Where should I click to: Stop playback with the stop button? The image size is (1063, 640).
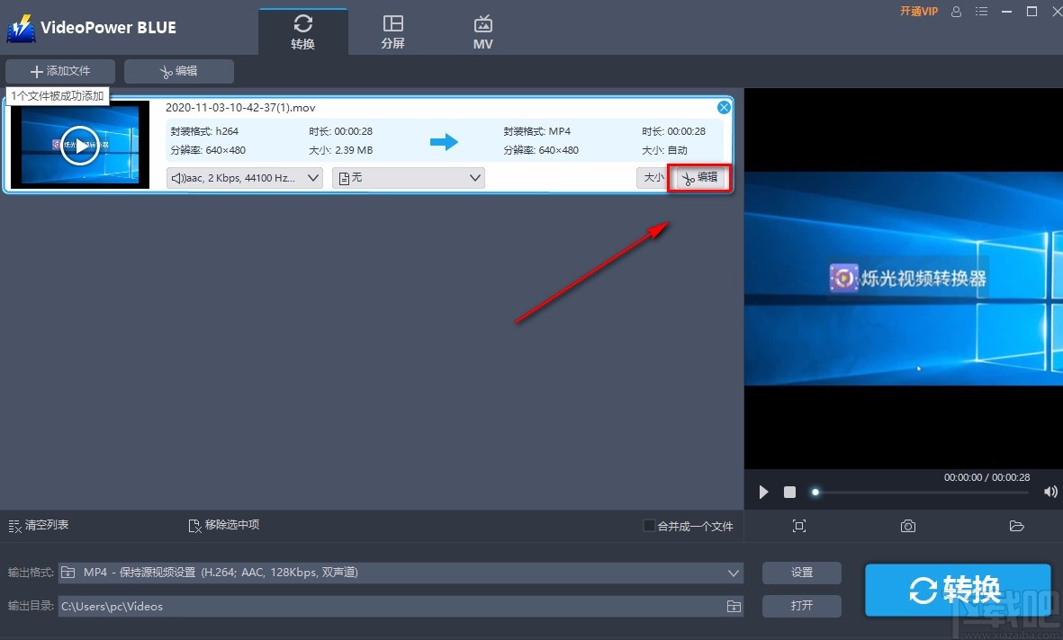point(789,492)
